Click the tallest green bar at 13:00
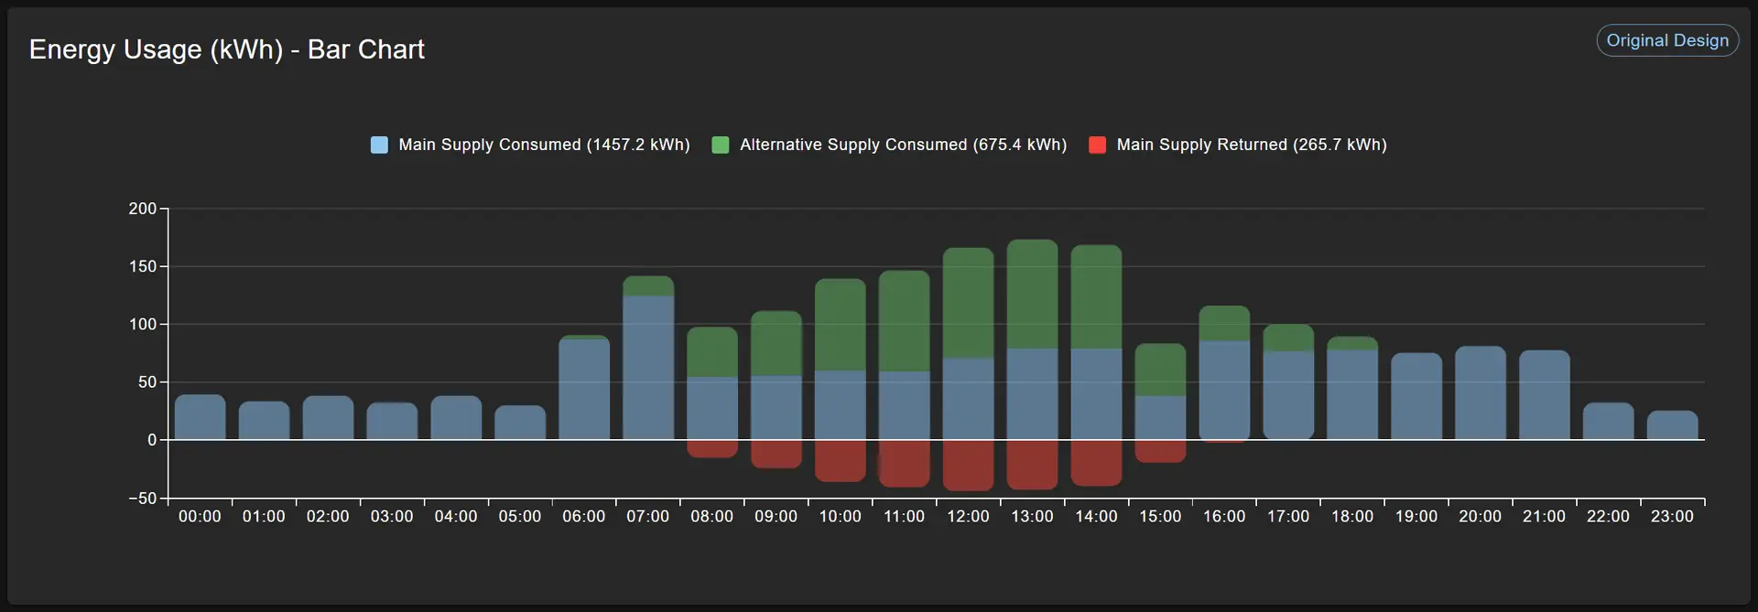Viewport: 1758px width, 612px height. click(1032, 293)
